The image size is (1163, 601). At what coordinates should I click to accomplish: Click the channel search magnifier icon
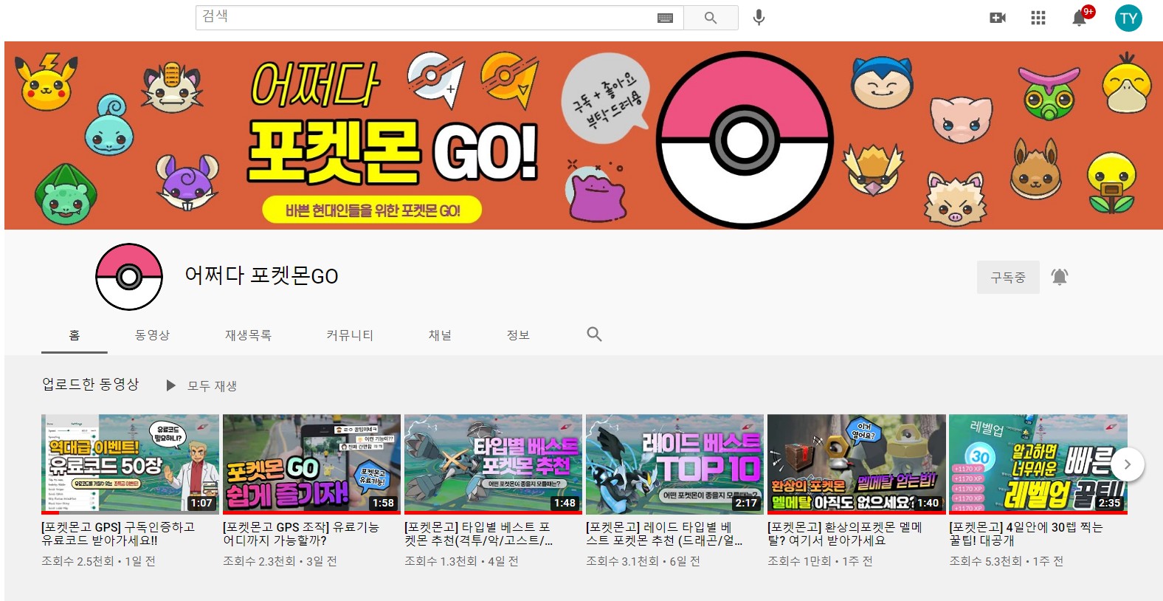click(x=594, y=334)
